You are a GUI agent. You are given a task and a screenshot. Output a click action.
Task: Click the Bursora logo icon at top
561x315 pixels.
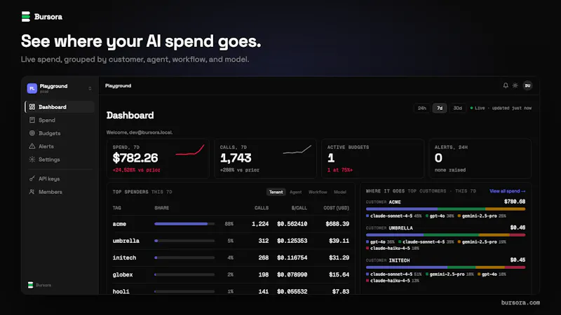(26, 16)
